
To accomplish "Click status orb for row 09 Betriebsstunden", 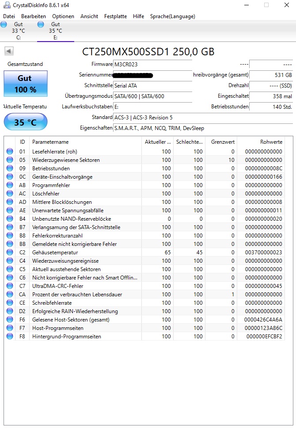I will click(x=10, y=168).
